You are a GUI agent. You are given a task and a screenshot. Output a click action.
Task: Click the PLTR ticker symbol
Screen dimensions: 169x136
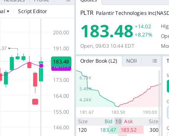tap(87, 13)
